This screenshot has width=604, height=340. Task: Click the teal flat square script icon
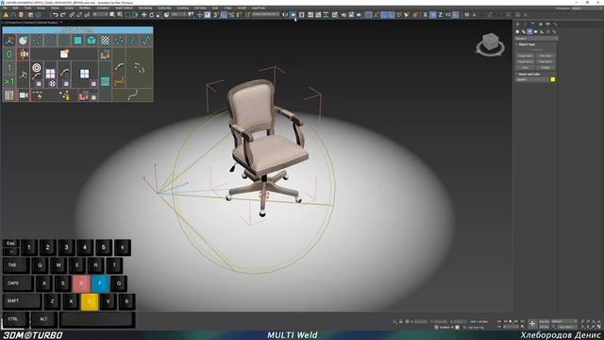(77, 41)
